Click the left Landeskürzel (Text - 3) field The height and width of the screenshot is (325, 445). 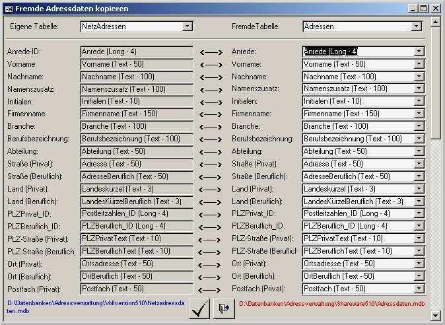pos(137,189)
